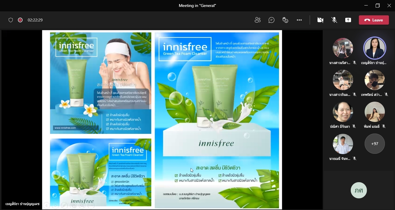Minimize the Teams meeting window

366,6
